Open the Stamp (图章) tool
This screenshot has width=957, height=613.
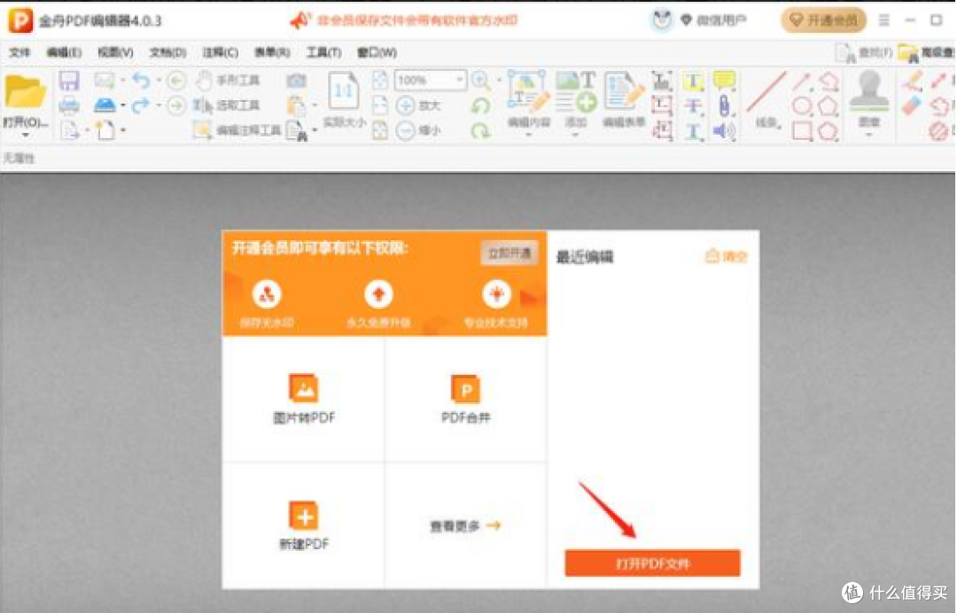869,98
